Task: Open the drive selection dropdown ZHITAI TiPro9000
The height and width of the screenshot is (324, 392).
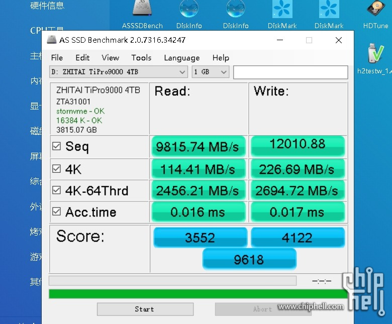Action: pos(119,72)
